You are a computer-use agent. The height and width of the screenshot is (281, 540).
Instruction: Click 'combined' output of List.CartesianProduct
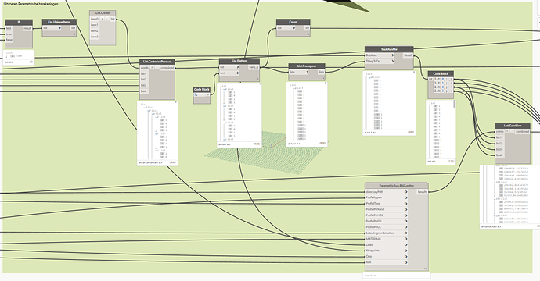pyautogui.click(x=167, y=68)
